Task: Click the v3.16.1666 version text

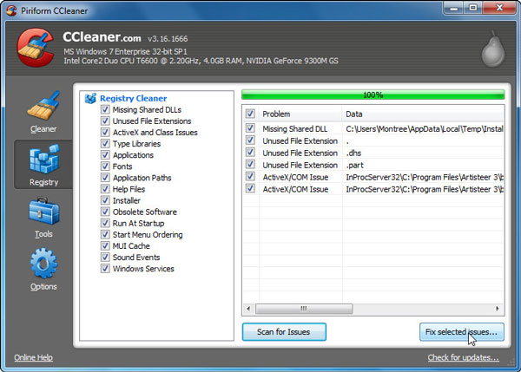Action: 168,39
